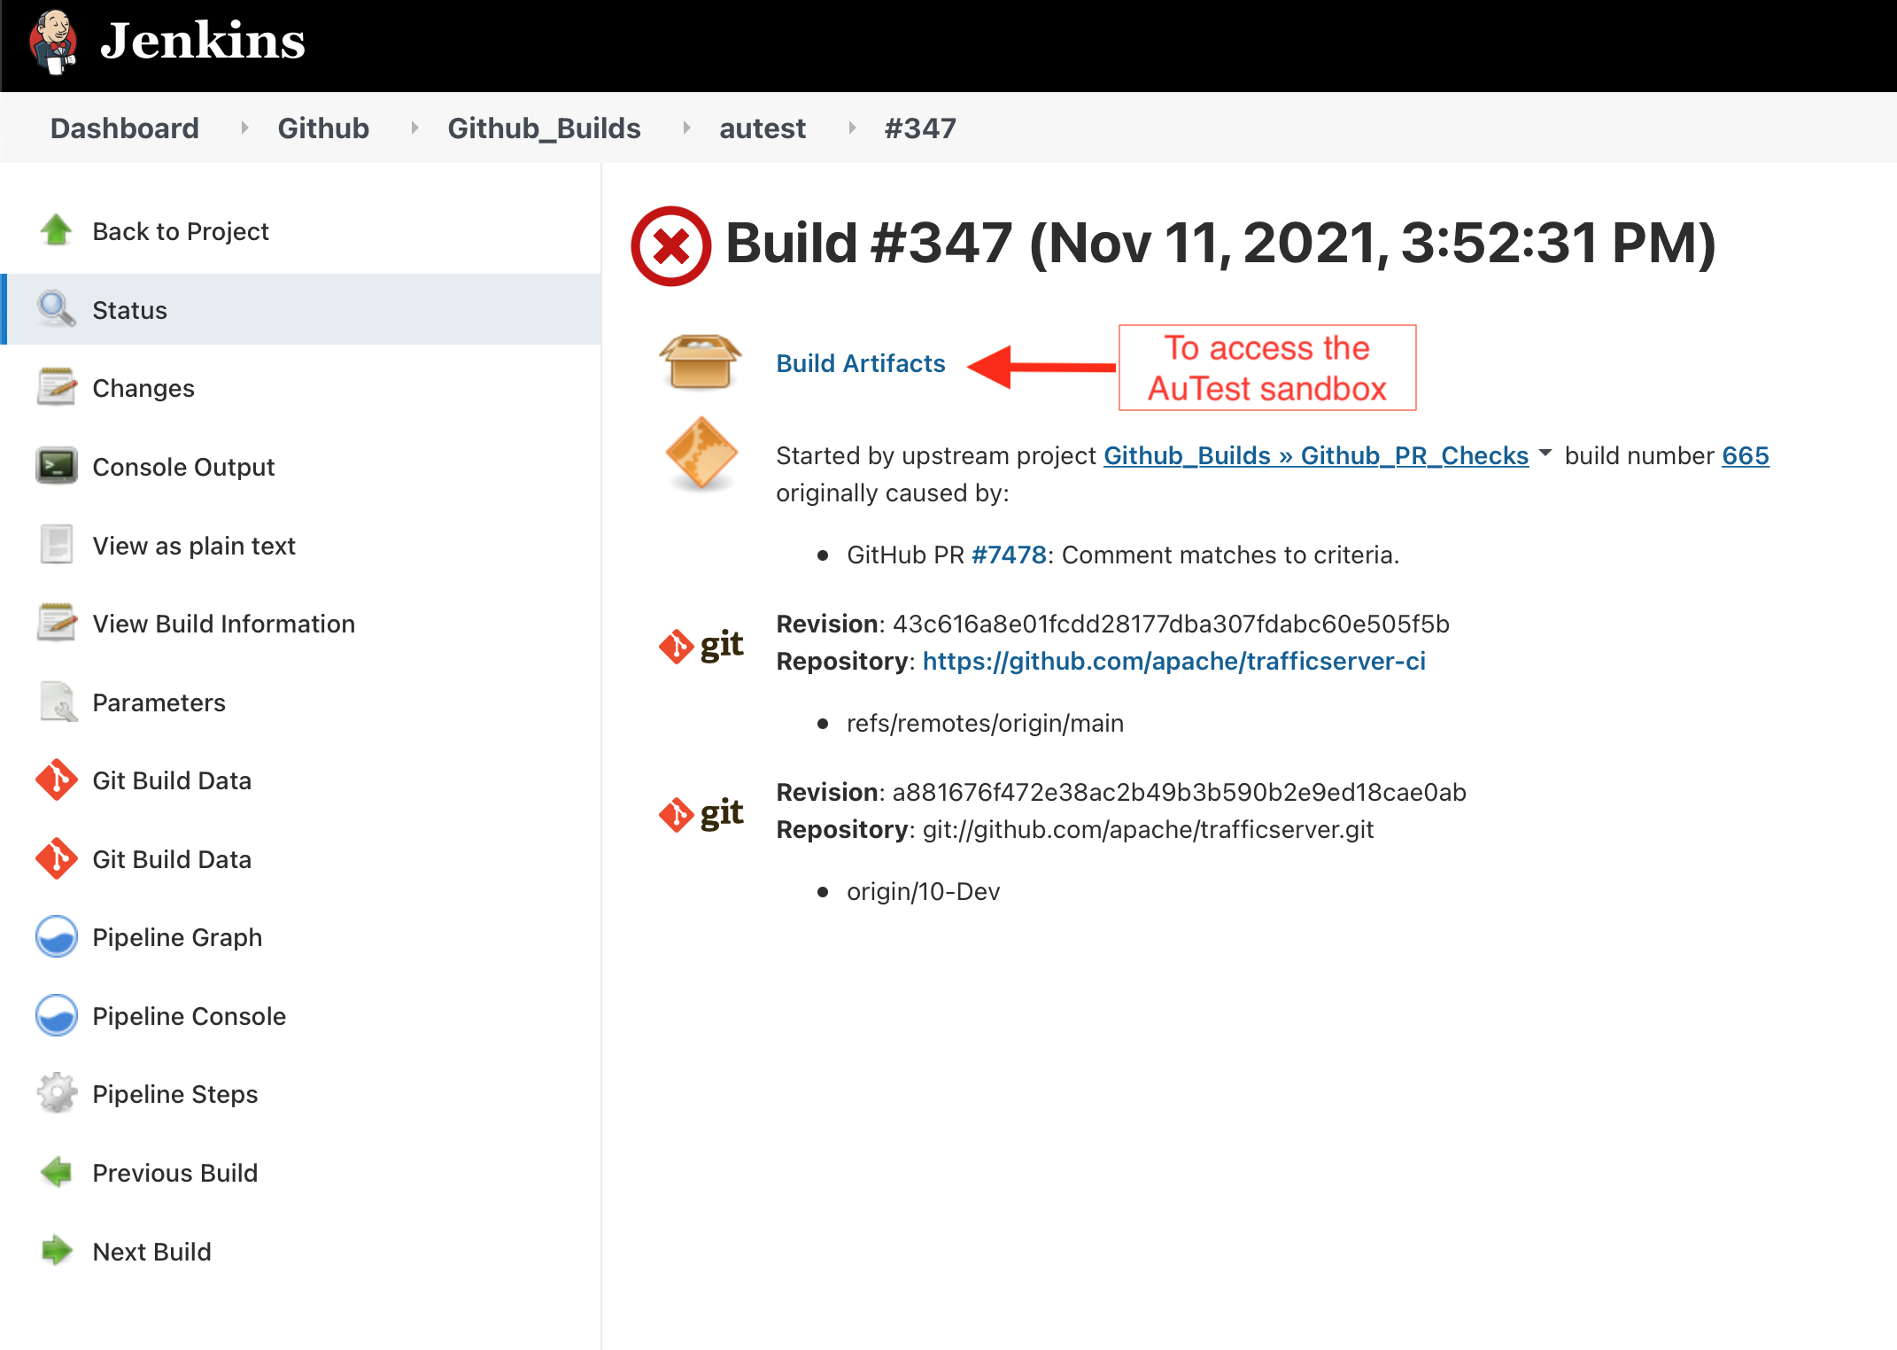The height and width of the screenshot is (1350, 1897).
Task: Click the orange upstream cause icon
Action: [701, 454]
